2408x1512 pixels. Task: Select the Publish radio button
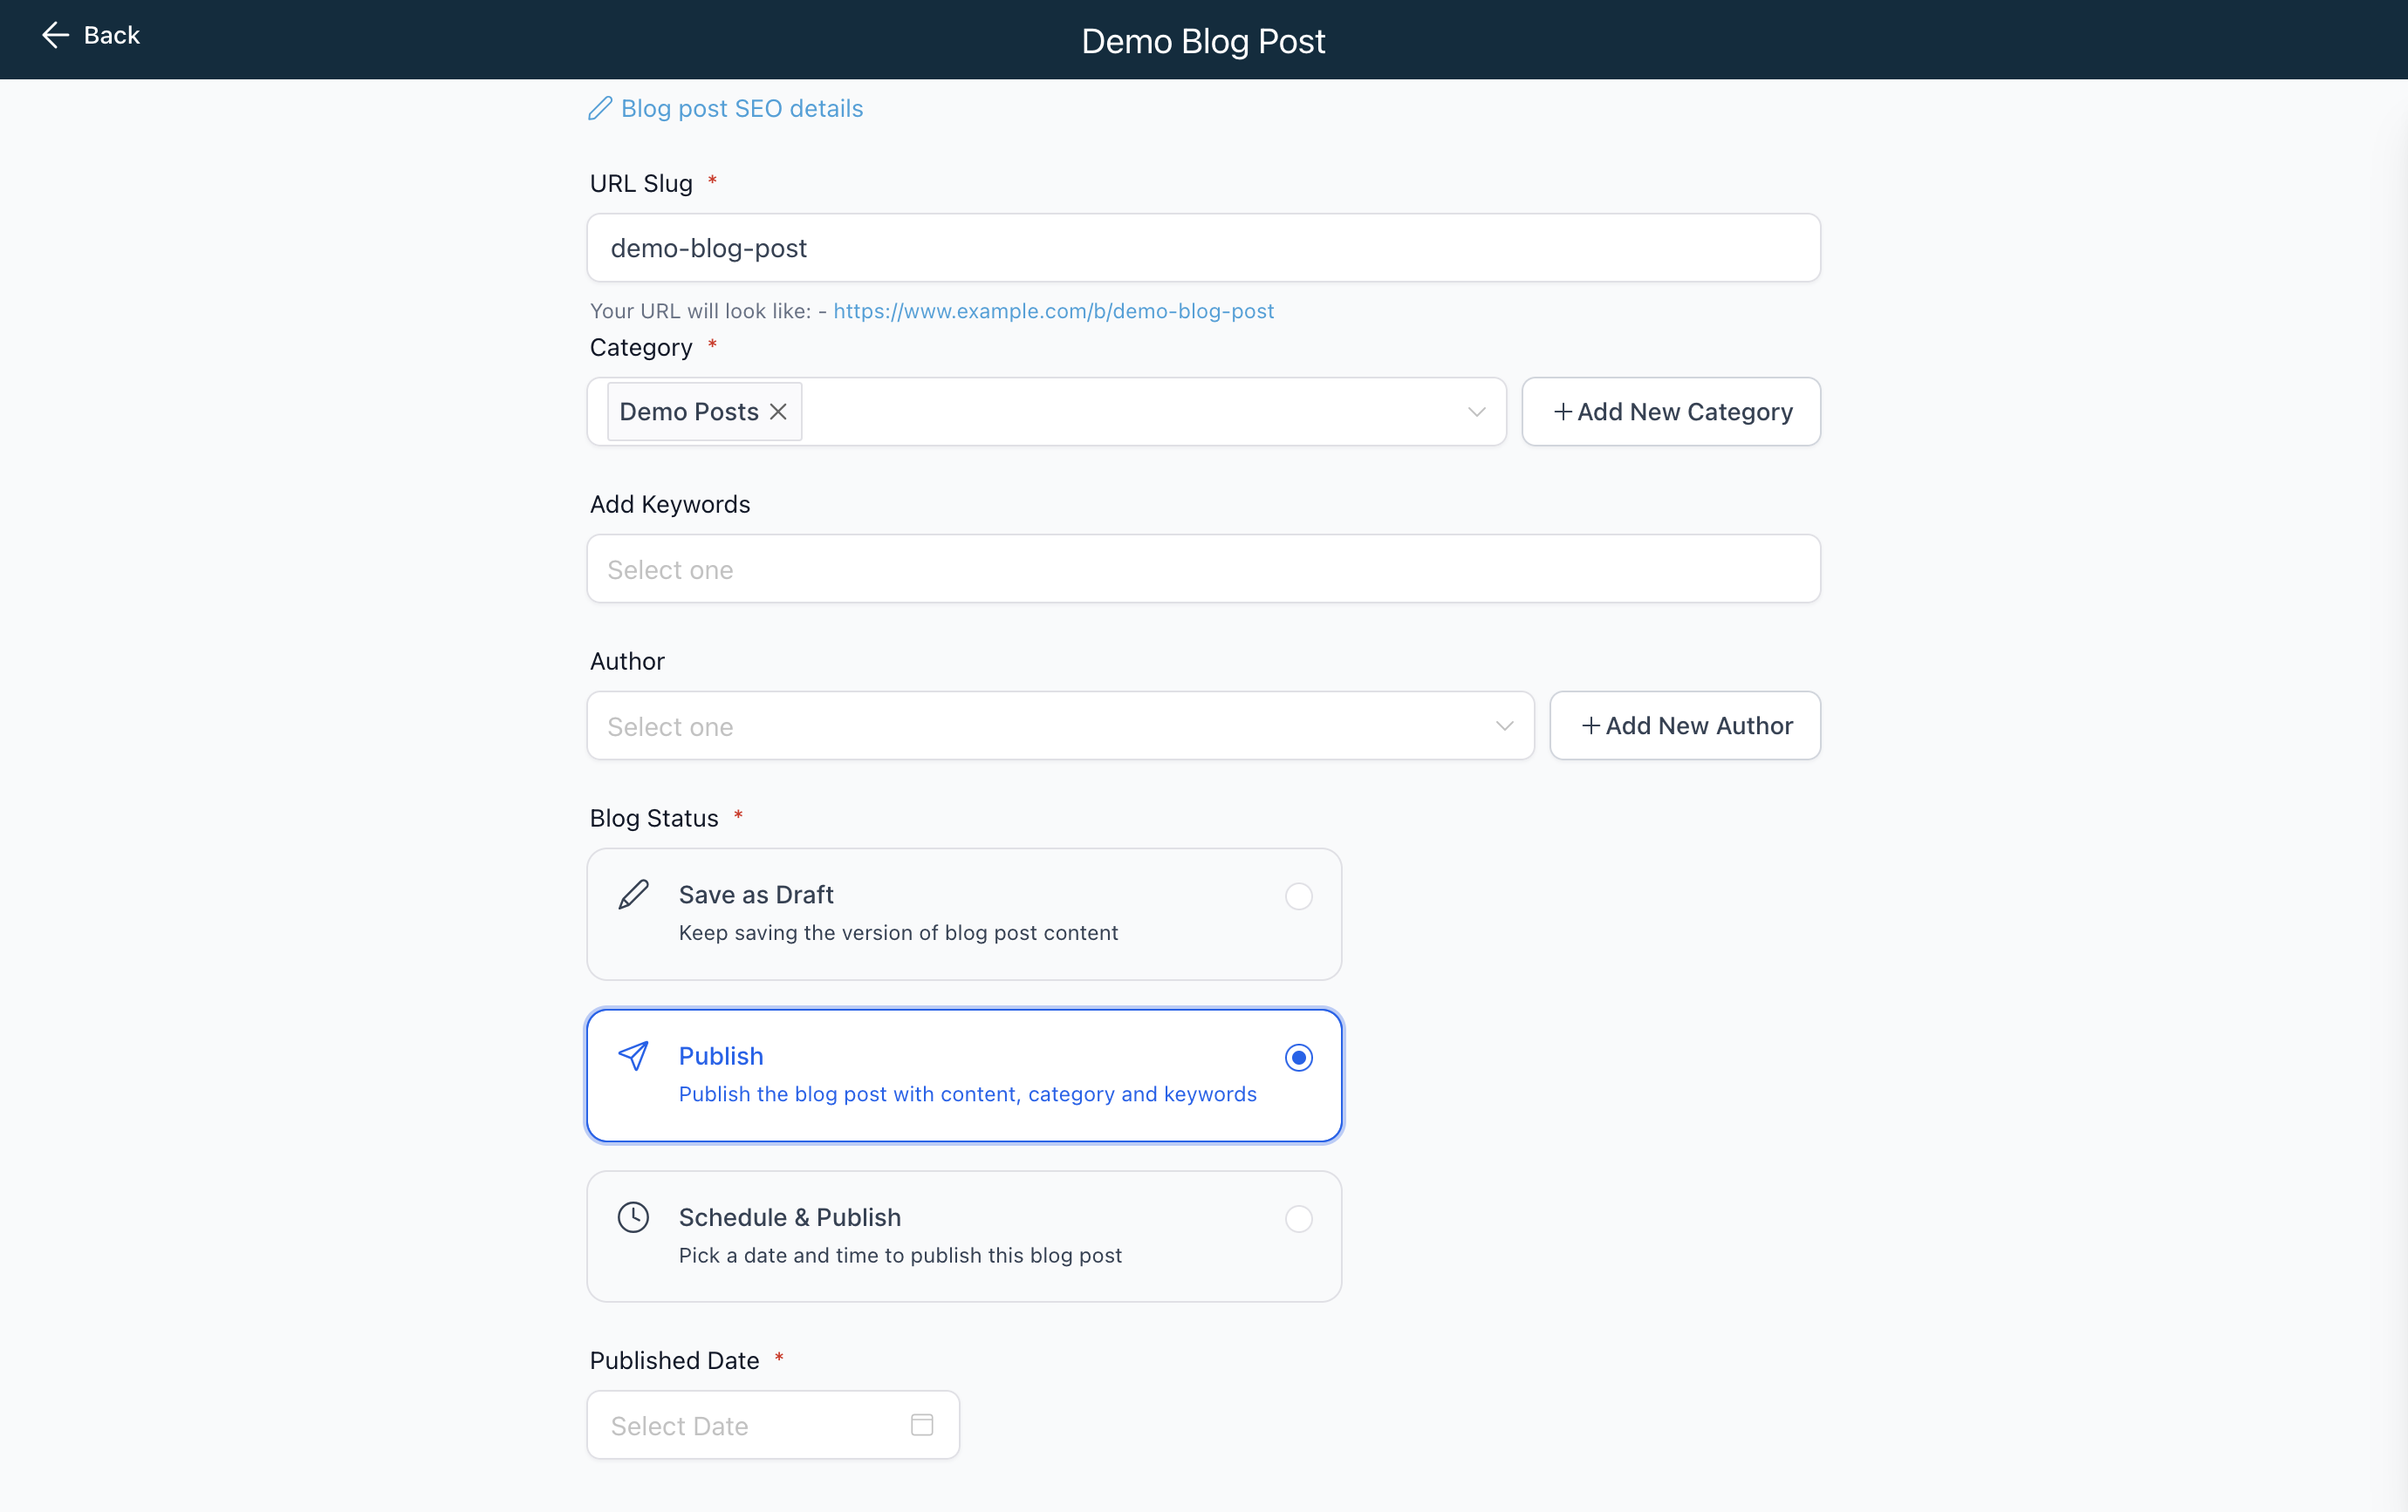click(1299, 1058)
